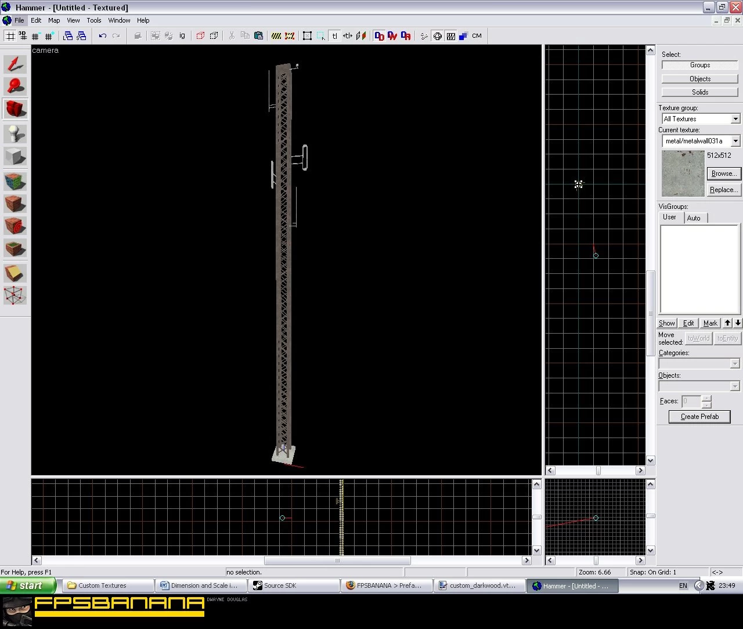Select the red arrow Selection tool
743x629 pixels.
pyautogui.click(x=16, y=64)
